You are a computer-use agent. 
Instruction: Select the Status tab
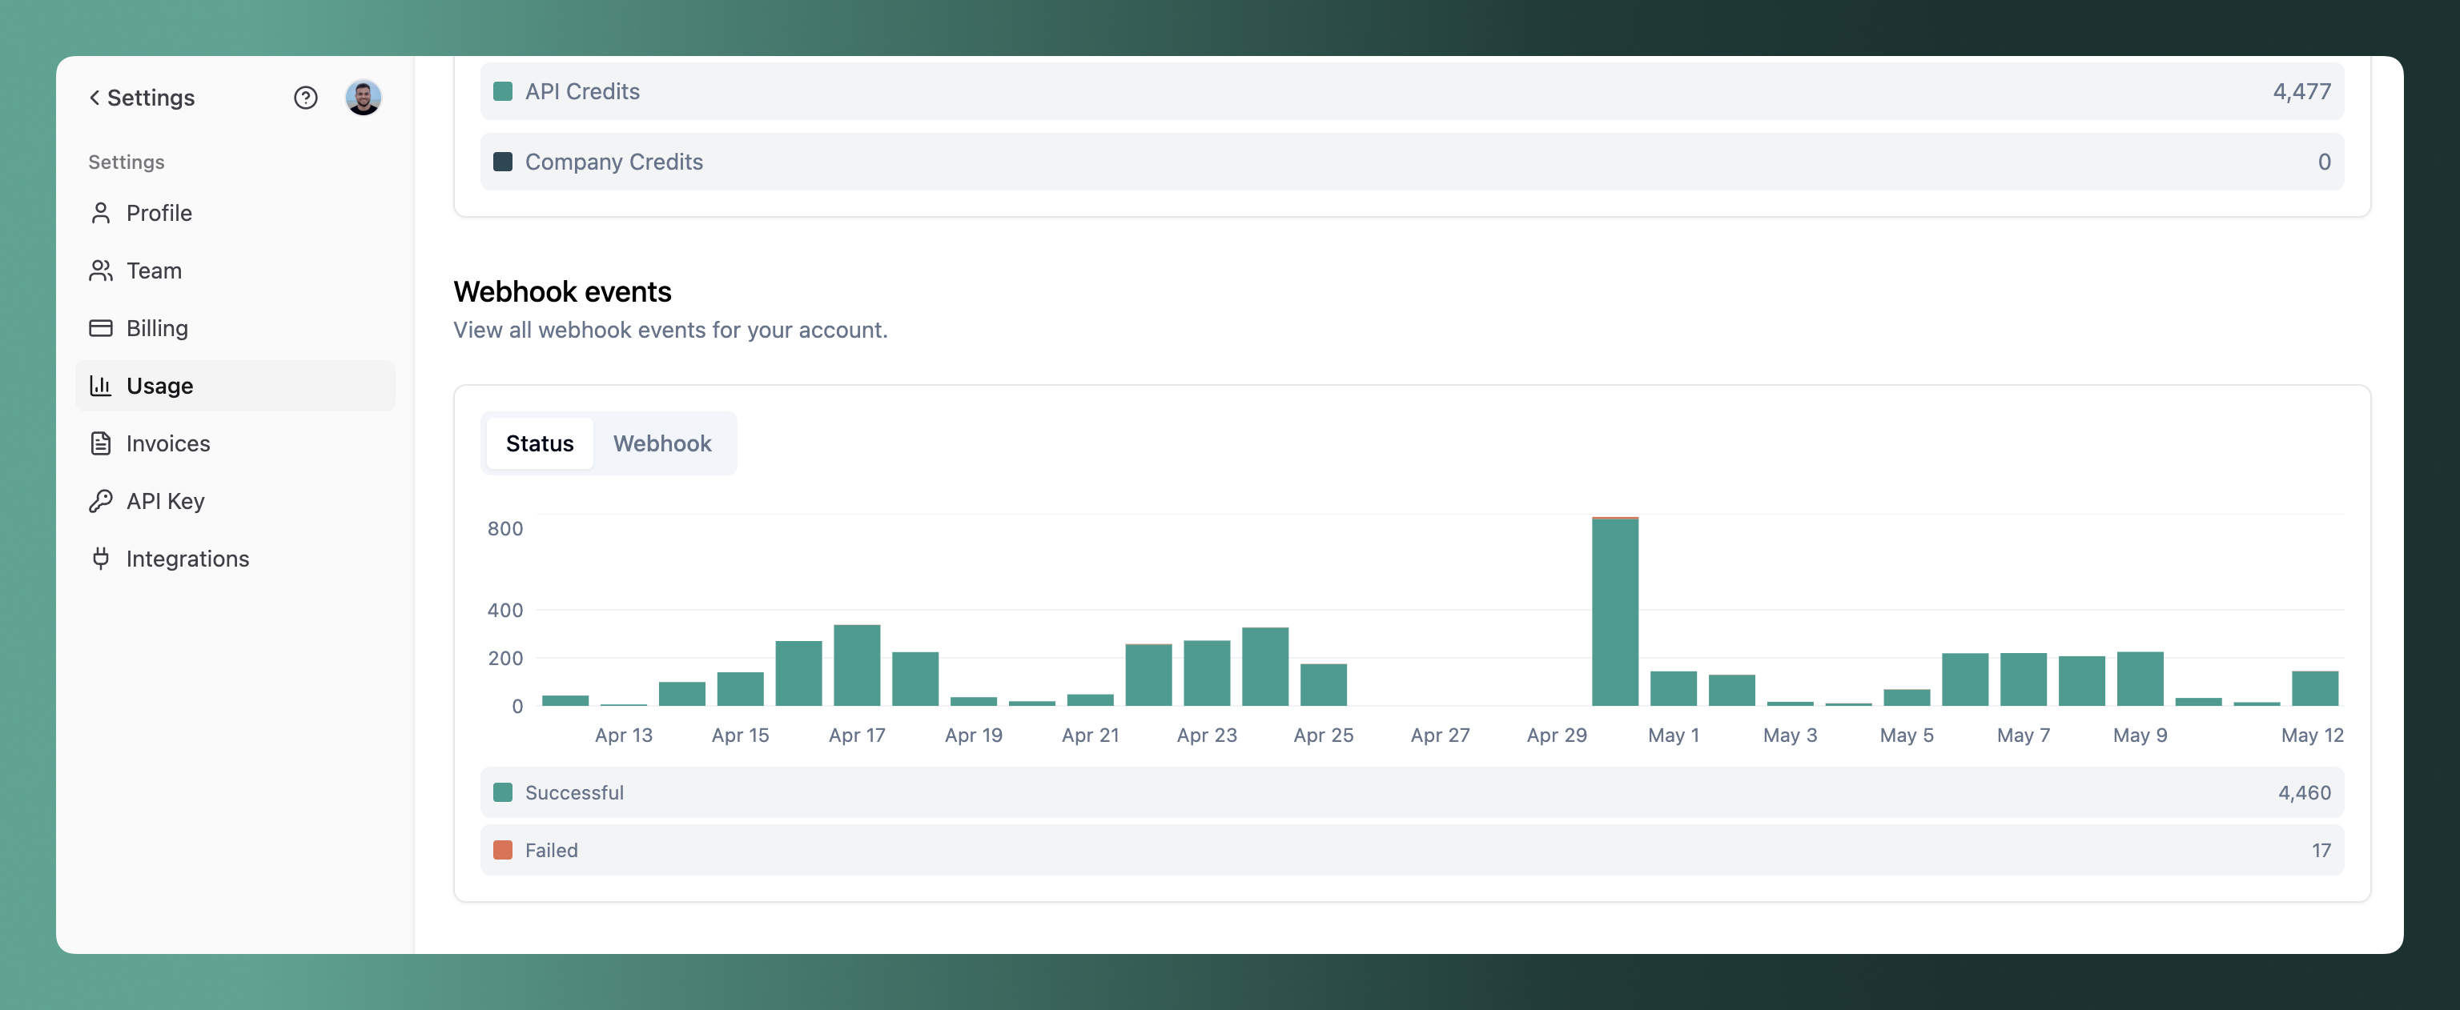tap(540, 443)
